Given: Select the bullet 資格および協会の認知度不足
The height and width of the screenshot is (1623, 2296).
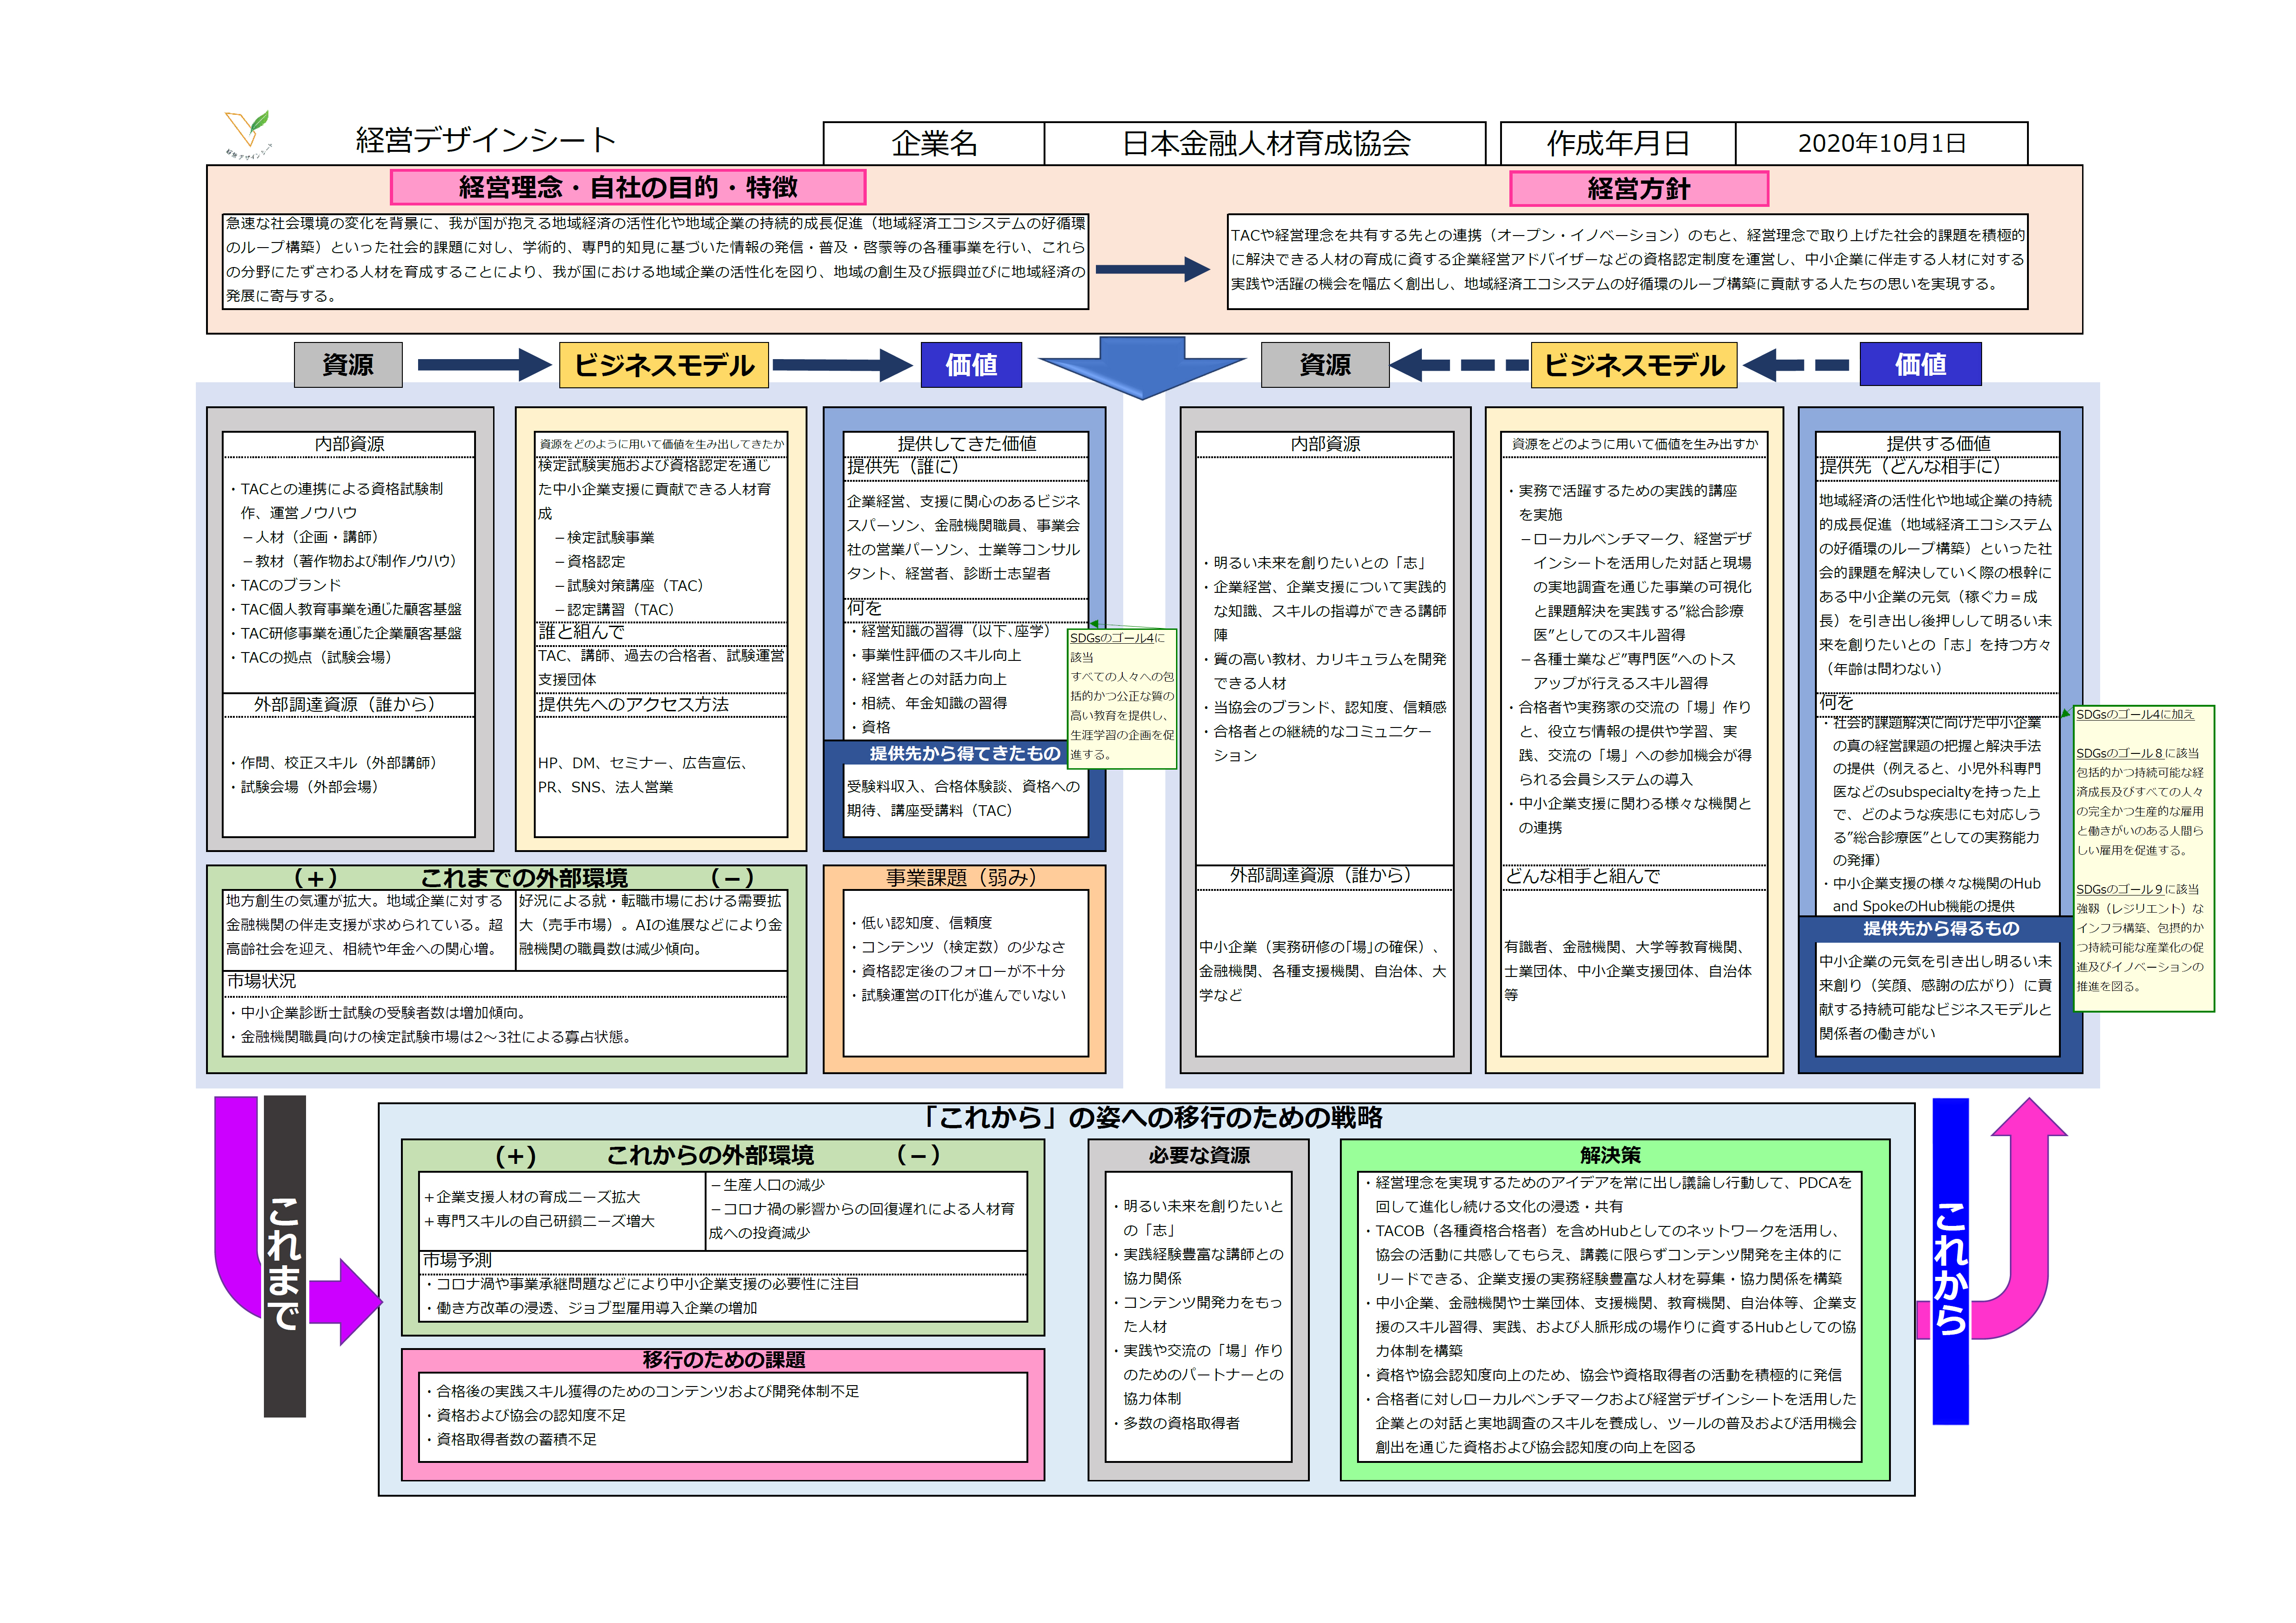Looking at the screenshot, I should click(x=525, y=1416).
